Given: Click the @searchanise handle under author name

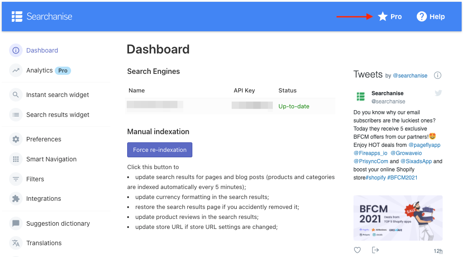Looking at the screenshot, I should pos(388,102).
